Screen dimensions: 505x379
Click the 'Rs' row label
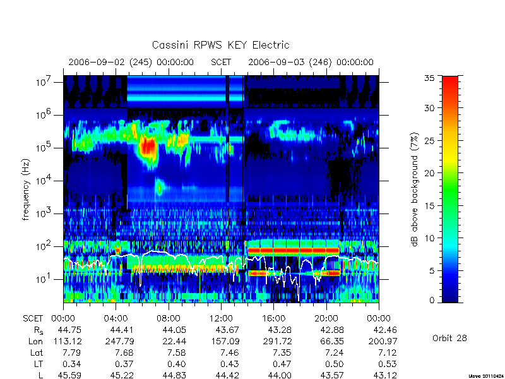coord(38,330)
